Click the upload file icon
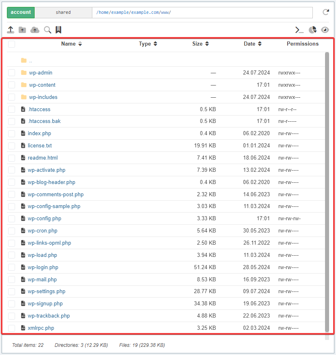This screenshot has height=355, width=336. click(11, 30)
